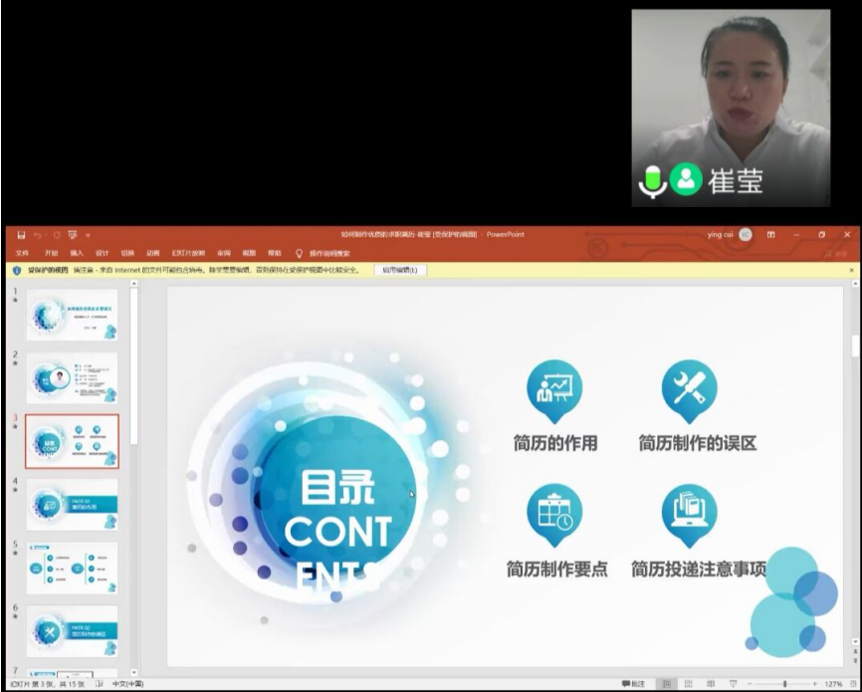Toggle Reading view in status bar
Viewport: 862px width, 692px height.
[x=710, y=684]
